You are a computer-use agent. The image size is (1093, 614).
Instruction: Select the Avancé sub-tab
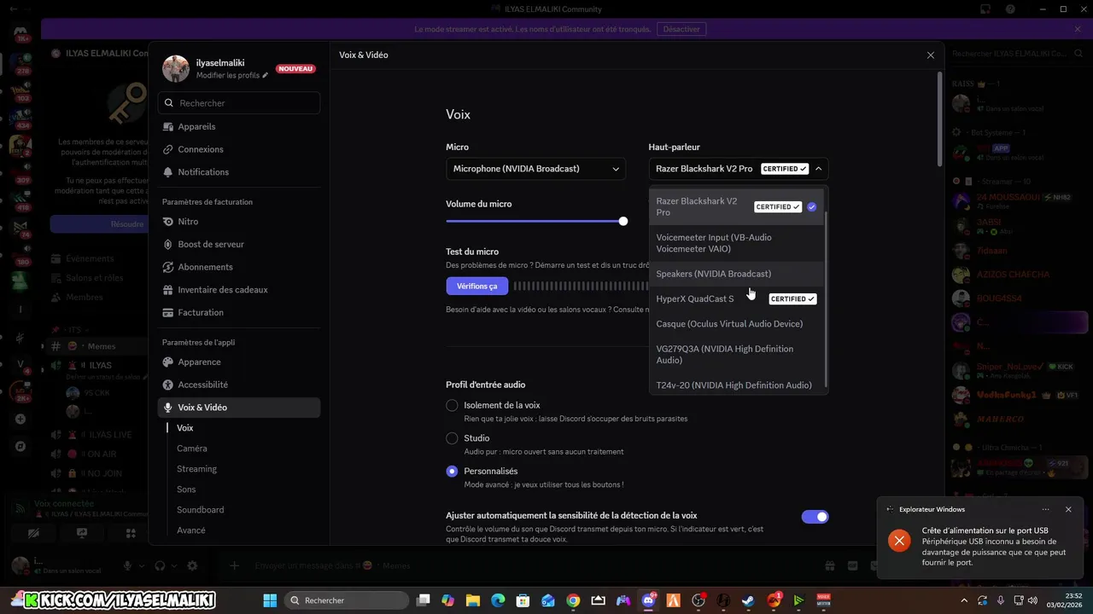[191, 530]
